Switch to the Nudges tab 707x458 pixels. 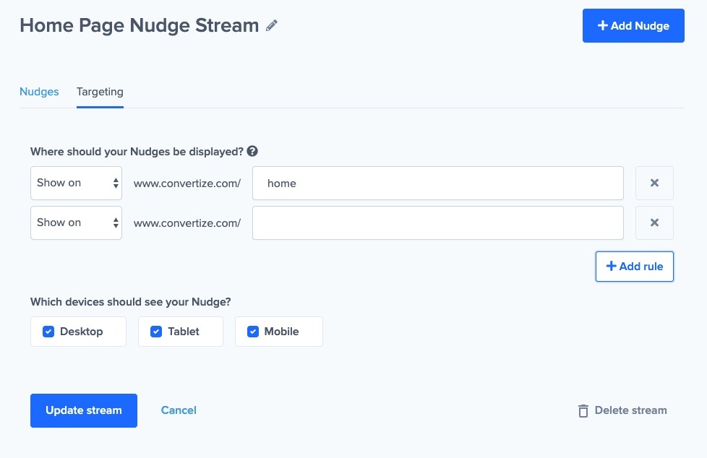point(39,92)
